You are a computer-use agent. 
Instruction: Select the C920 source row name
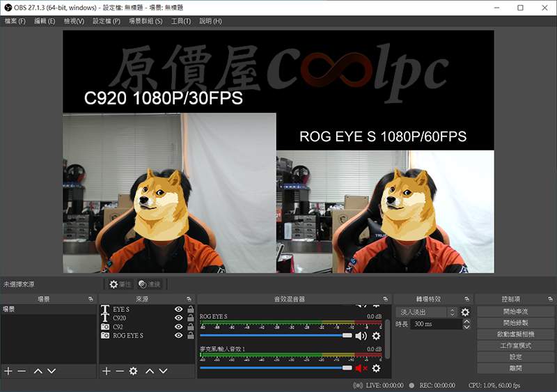(119, 318)
